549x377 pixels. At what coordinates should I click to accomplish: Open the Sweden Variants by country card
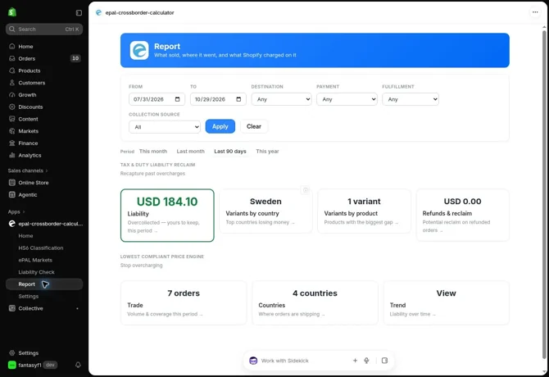(265, 211)
